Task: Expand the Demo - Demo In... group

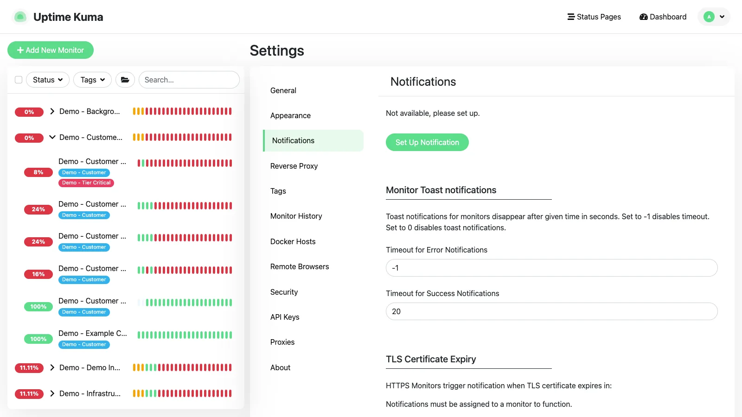Action: click(52, 367)
